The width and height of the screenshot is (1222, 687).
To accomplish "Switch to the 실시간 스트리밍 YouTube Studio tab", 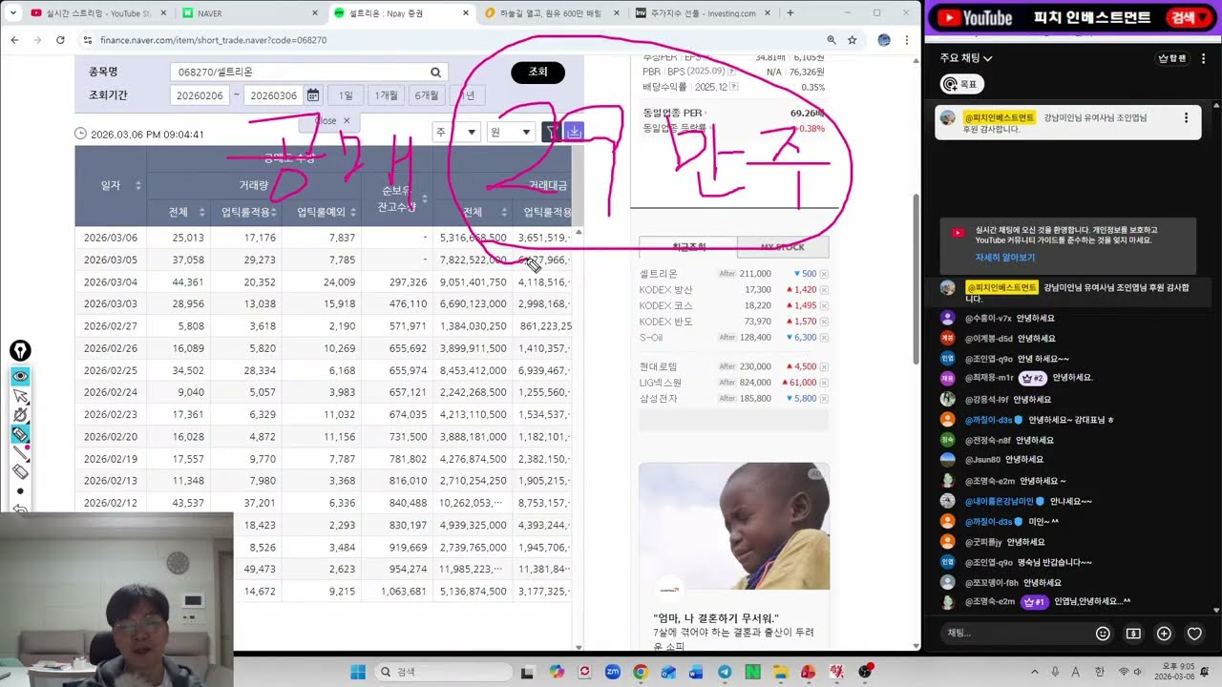I will 99,13.
